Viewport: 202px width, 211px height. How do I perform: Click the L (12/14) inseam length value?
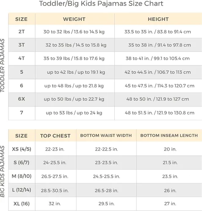click(170, 190)
